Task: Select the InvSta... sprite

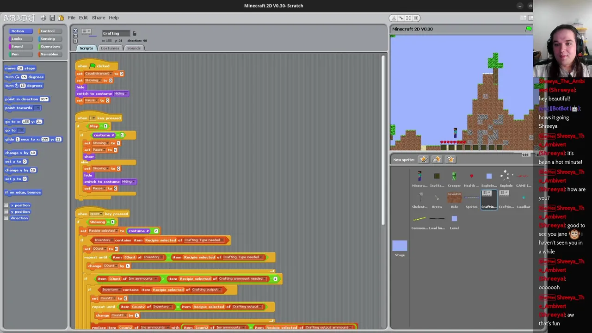Action: [437, 178]
